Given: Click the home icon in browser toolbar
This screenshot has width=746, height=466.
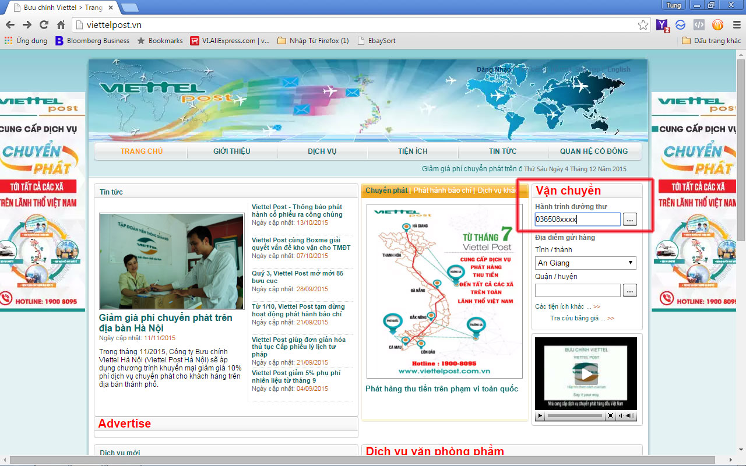Looking at the screenshot, I should point(61,24).
